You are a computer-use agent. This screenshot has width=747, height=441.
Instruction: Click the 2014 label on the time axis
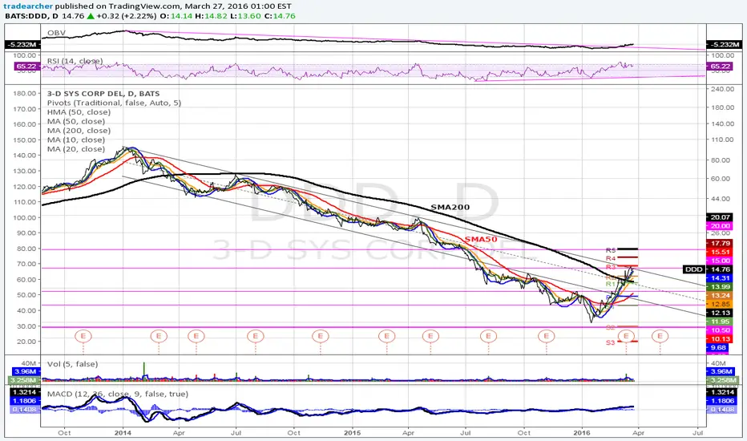[123, 433]
